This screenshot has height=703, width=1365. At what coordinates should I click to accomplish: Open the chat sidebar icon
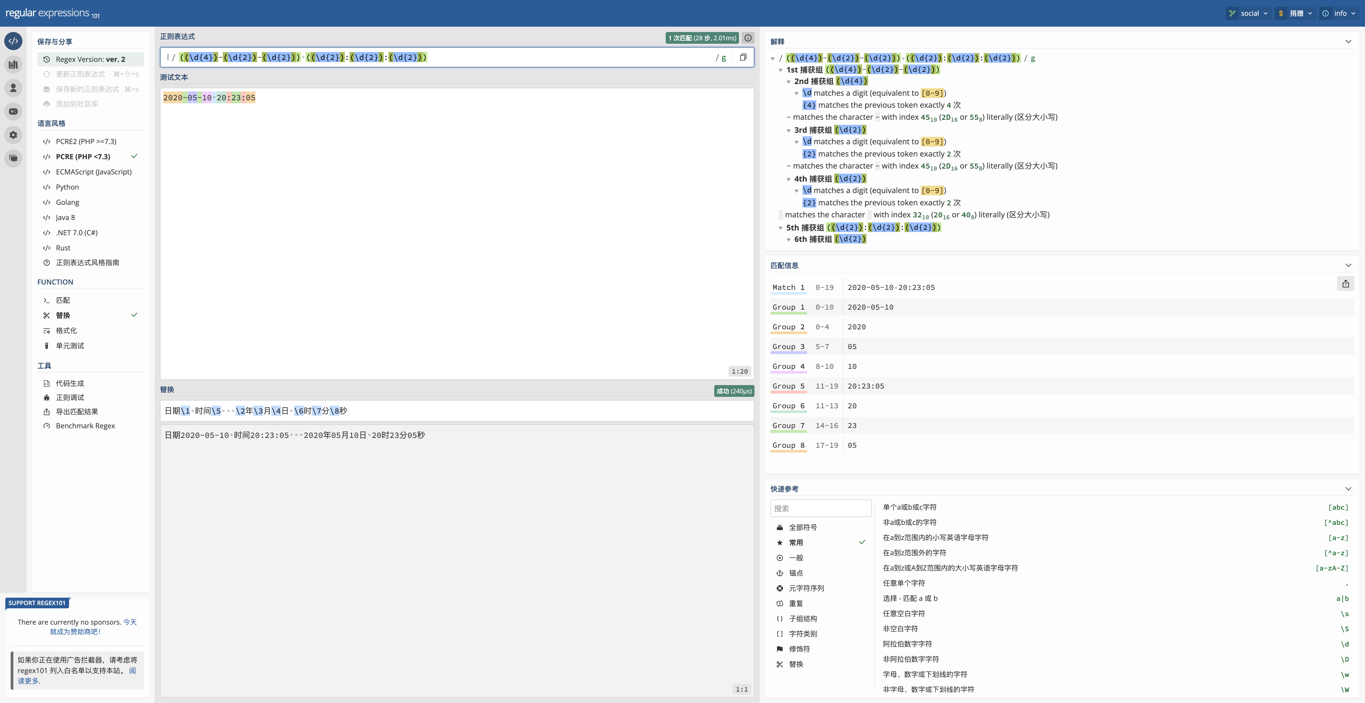pos(13,158)
